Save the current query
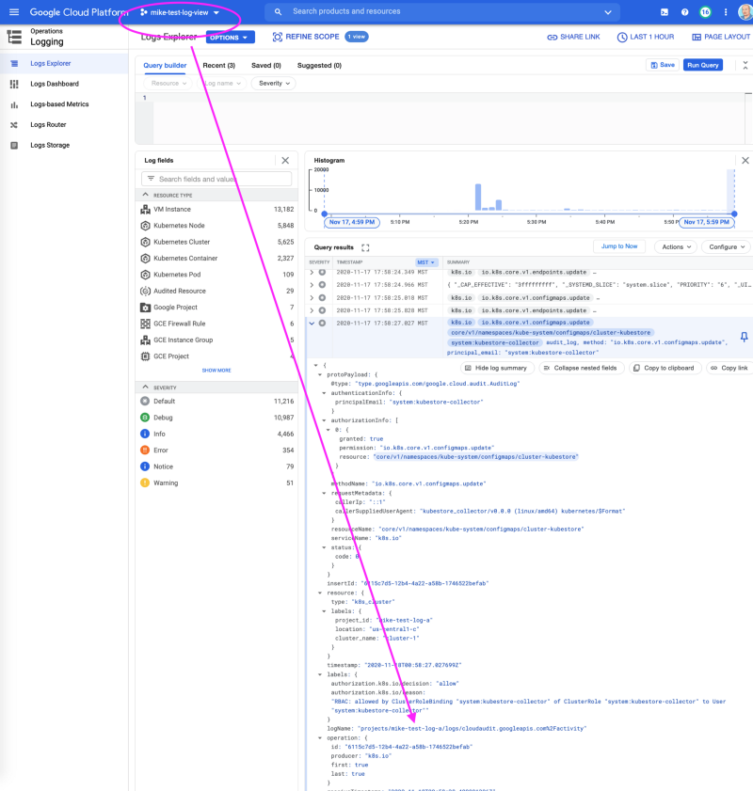 click(x=662, y=65)
